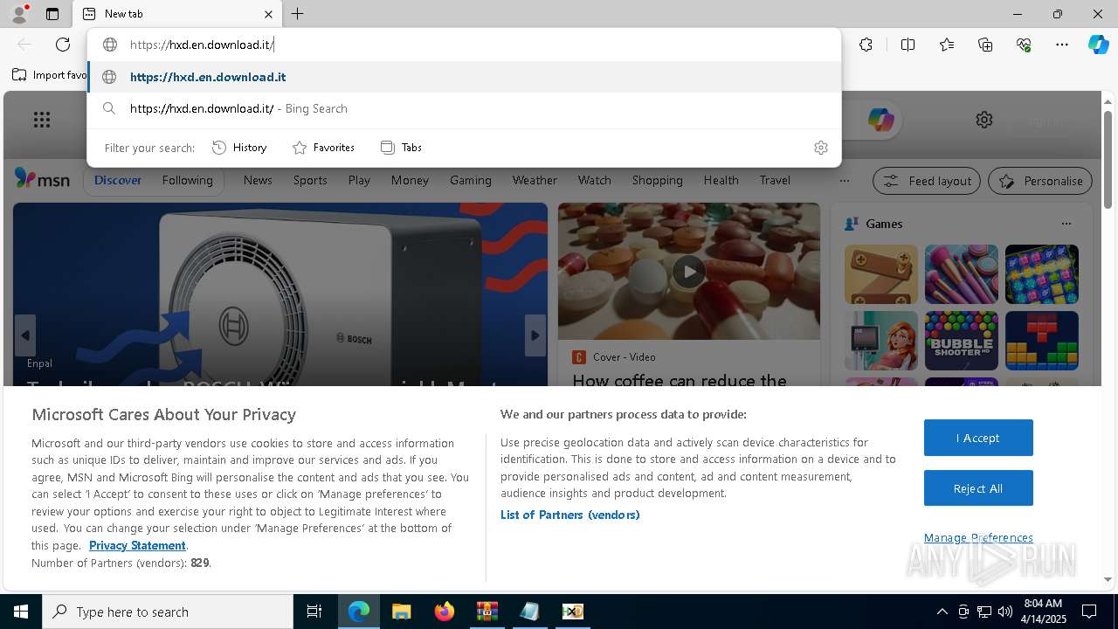Open the Feed layout options
This screenshot has width=1118, height=629.
[x=927, y=181]
